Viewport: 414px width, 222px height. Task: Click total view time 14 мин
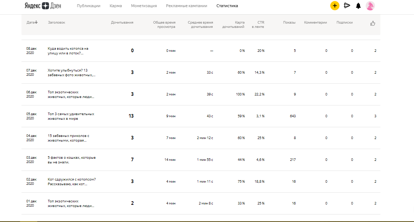170,160
